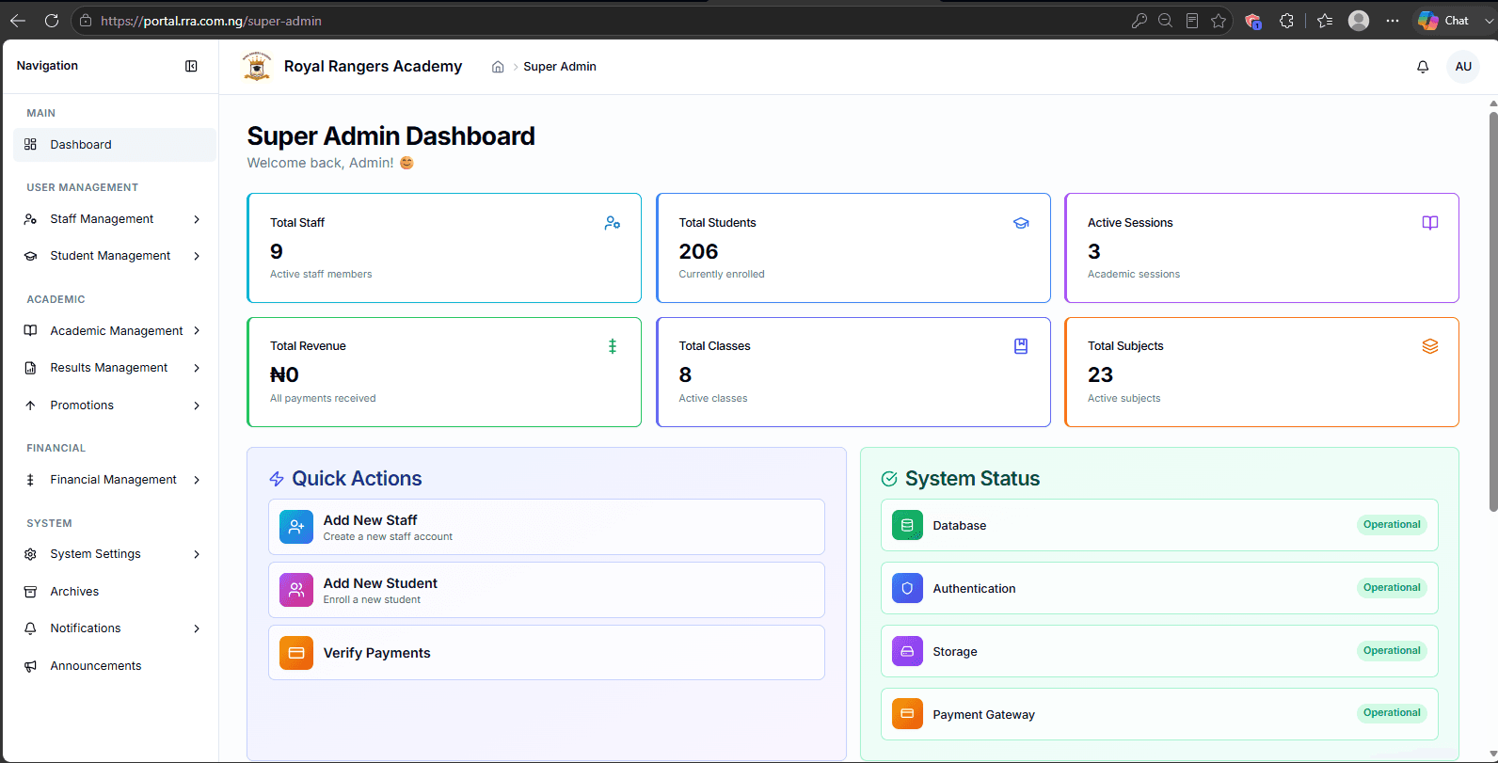The width and height of the screenshot is (1498, 763).
Task: Click the Royal Rangers Academy title
Action: (373, 66)
